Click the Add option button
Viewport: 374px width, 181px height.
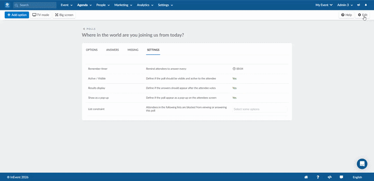tap(17, 15)
